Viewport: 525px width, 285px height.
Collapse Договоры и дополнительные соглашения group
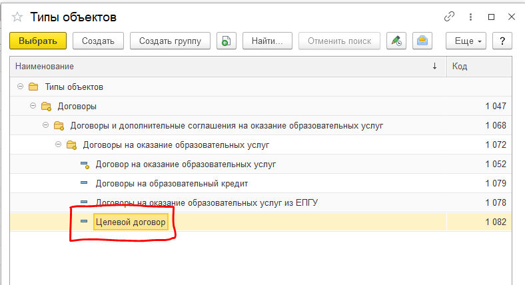[45, 125]
